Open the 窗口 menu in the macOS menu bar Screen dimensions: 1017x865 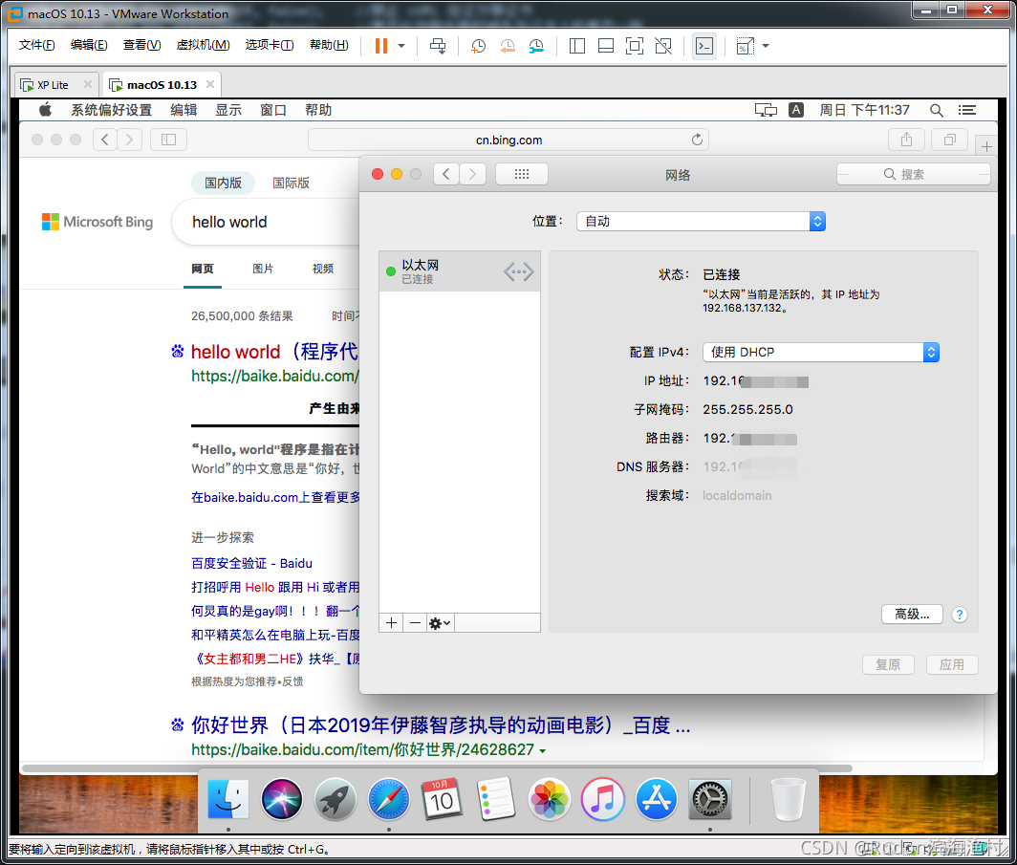point(273,110)
